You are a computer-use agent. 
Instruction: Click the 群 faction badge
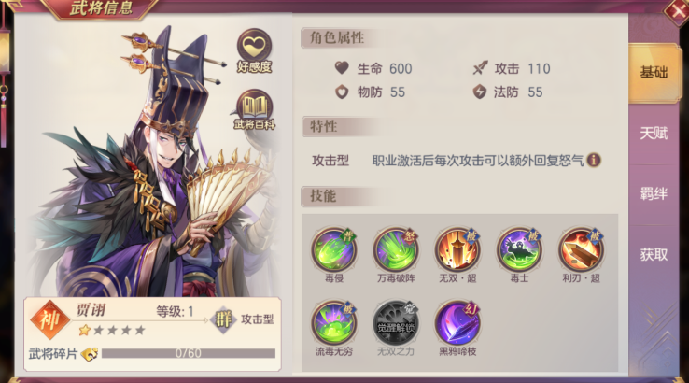[x=224, y=319]
